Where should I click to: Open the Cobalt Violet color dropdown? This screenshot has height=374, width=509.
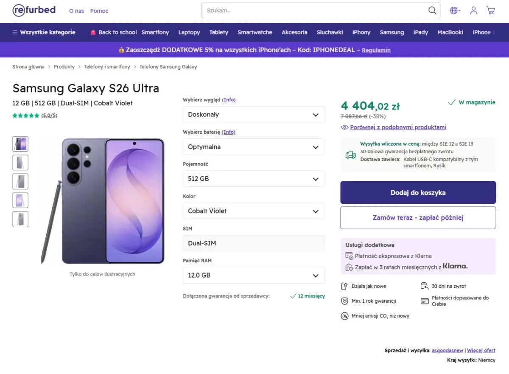tap(254, 211)
